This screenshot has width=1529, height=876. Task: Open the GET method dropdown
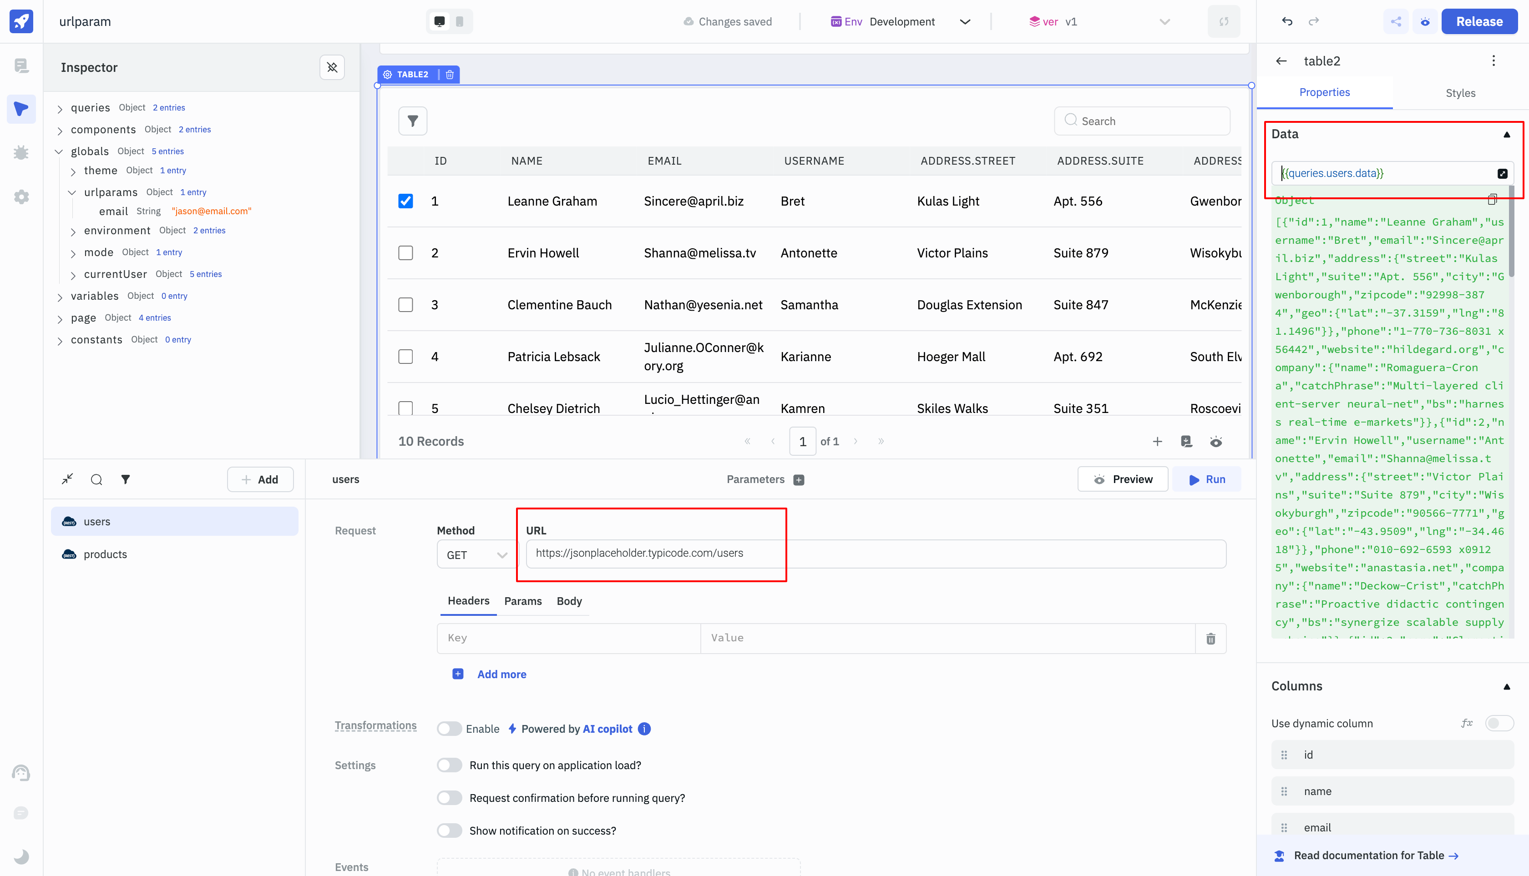pyautogui.click(x=476, y=555)
